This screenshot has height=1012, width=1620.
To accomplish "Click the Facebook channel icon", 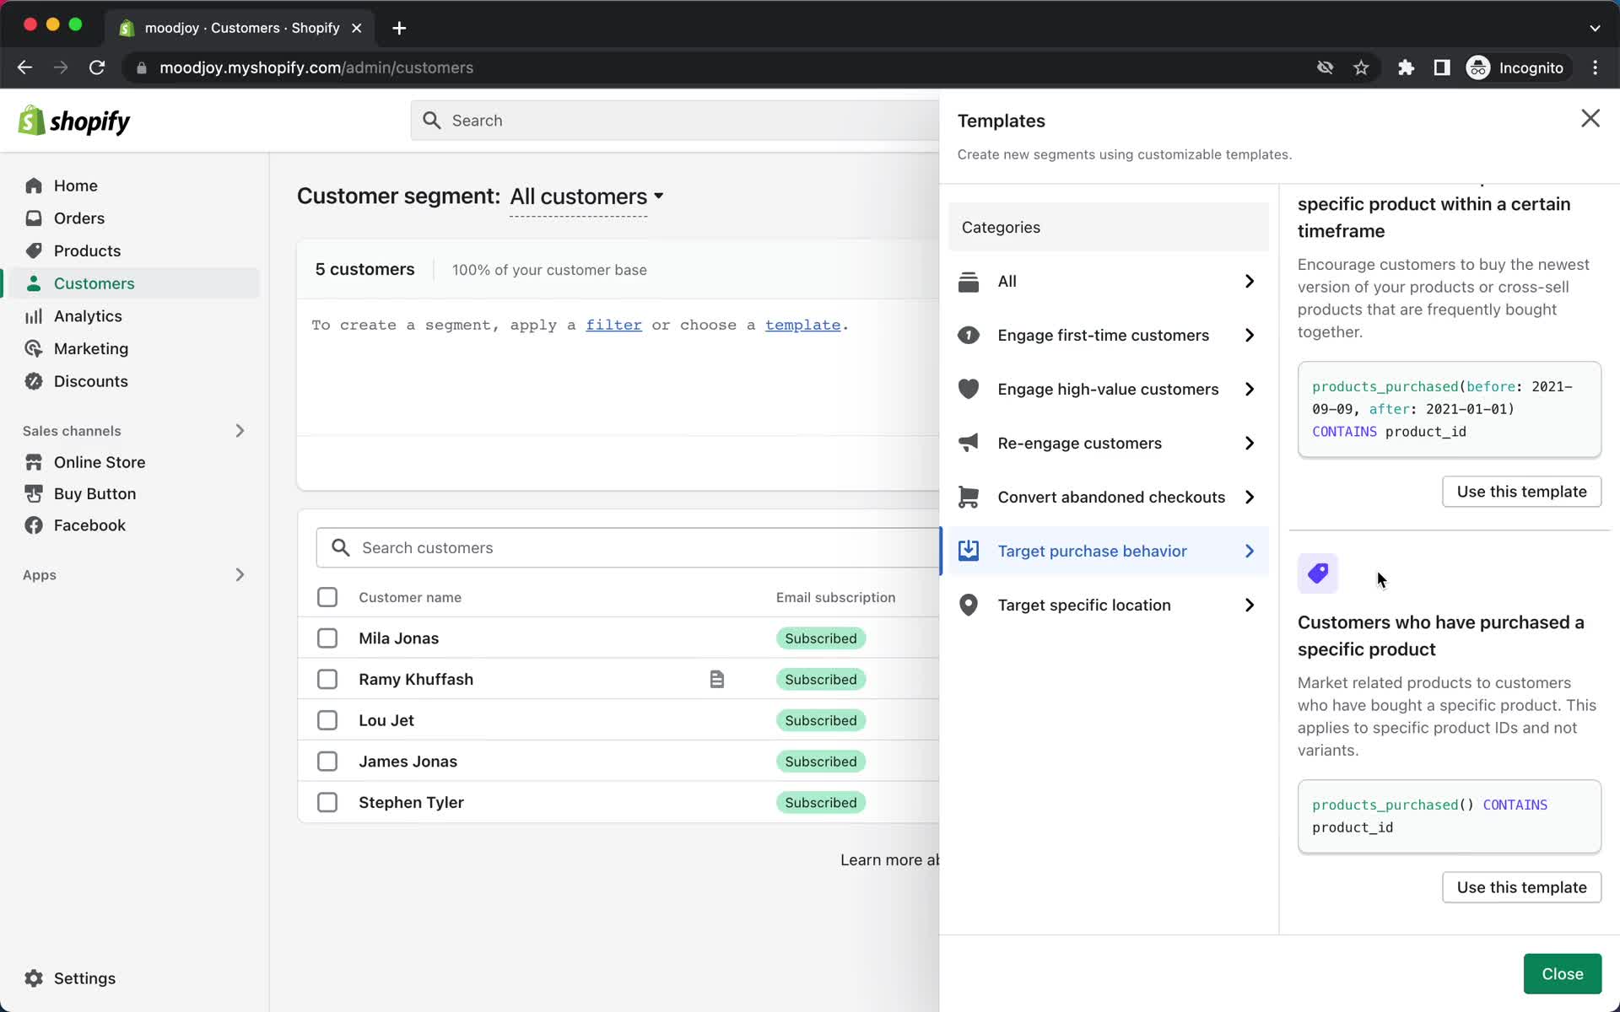I will pyautogui.click(x=34, y=525).
